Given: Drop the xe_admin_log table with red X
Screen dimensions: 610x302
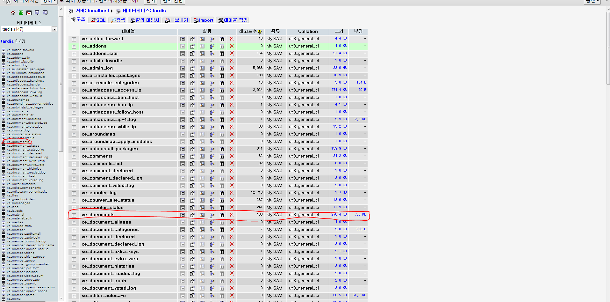Looking at the screenshot, I should pyautogui.click(x=232, y=68).
